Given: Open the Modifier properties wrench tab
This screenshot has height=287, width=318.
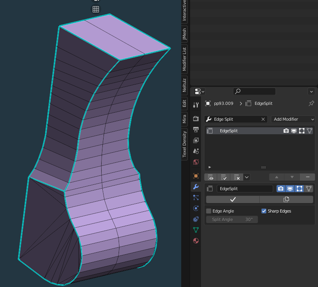Looking at the screenshot, I should point(196,187).
